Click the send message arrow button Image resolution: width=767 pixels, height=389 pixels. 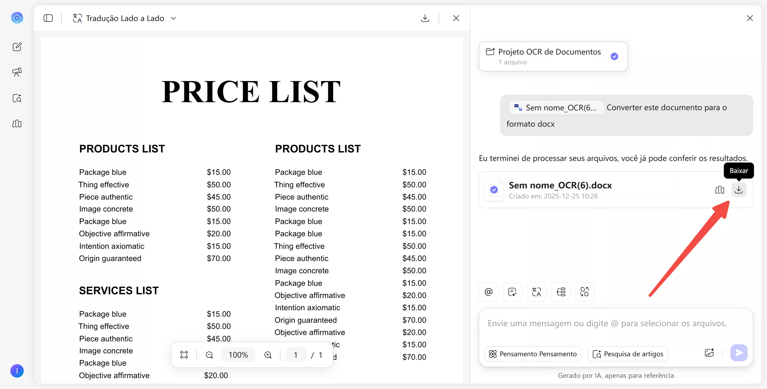[739, 353]
